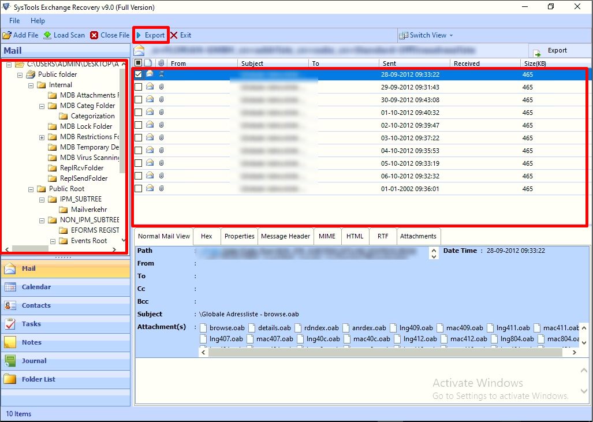Select the Categorization folder
This screenshot has width=593, height=422.
click(92, 116)
